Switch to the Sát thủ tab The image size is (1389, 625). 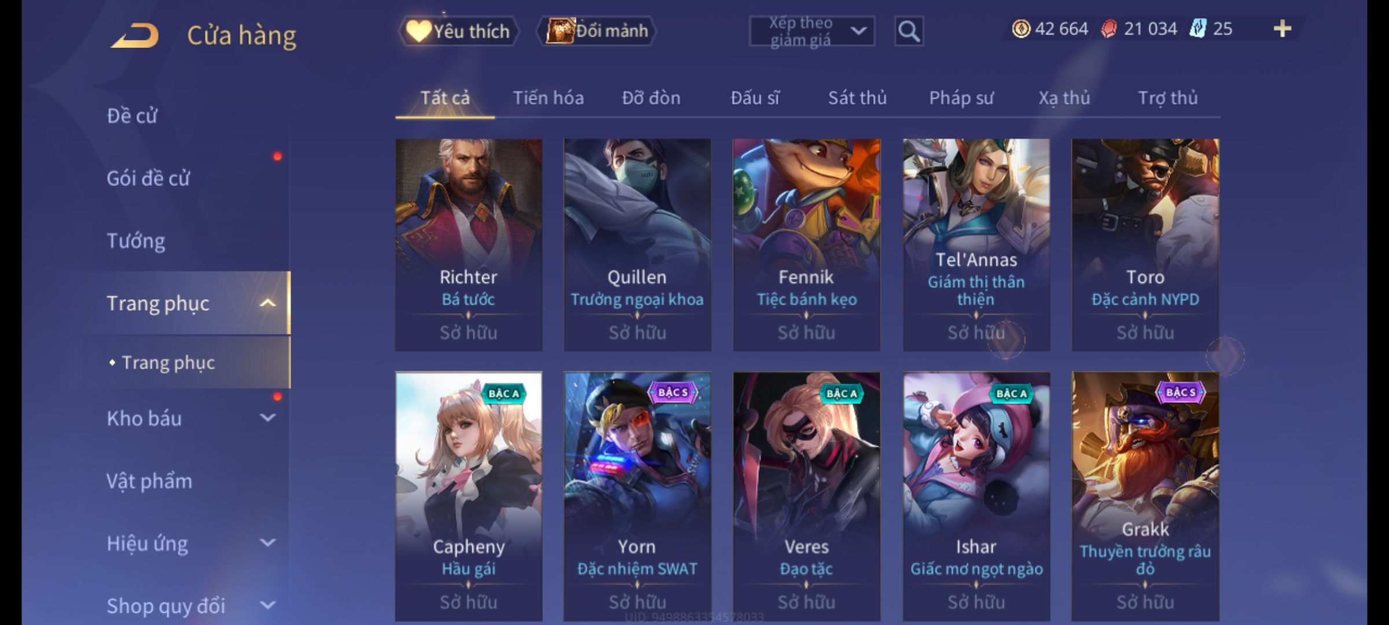pyautogui.click(x=857, y=98)
